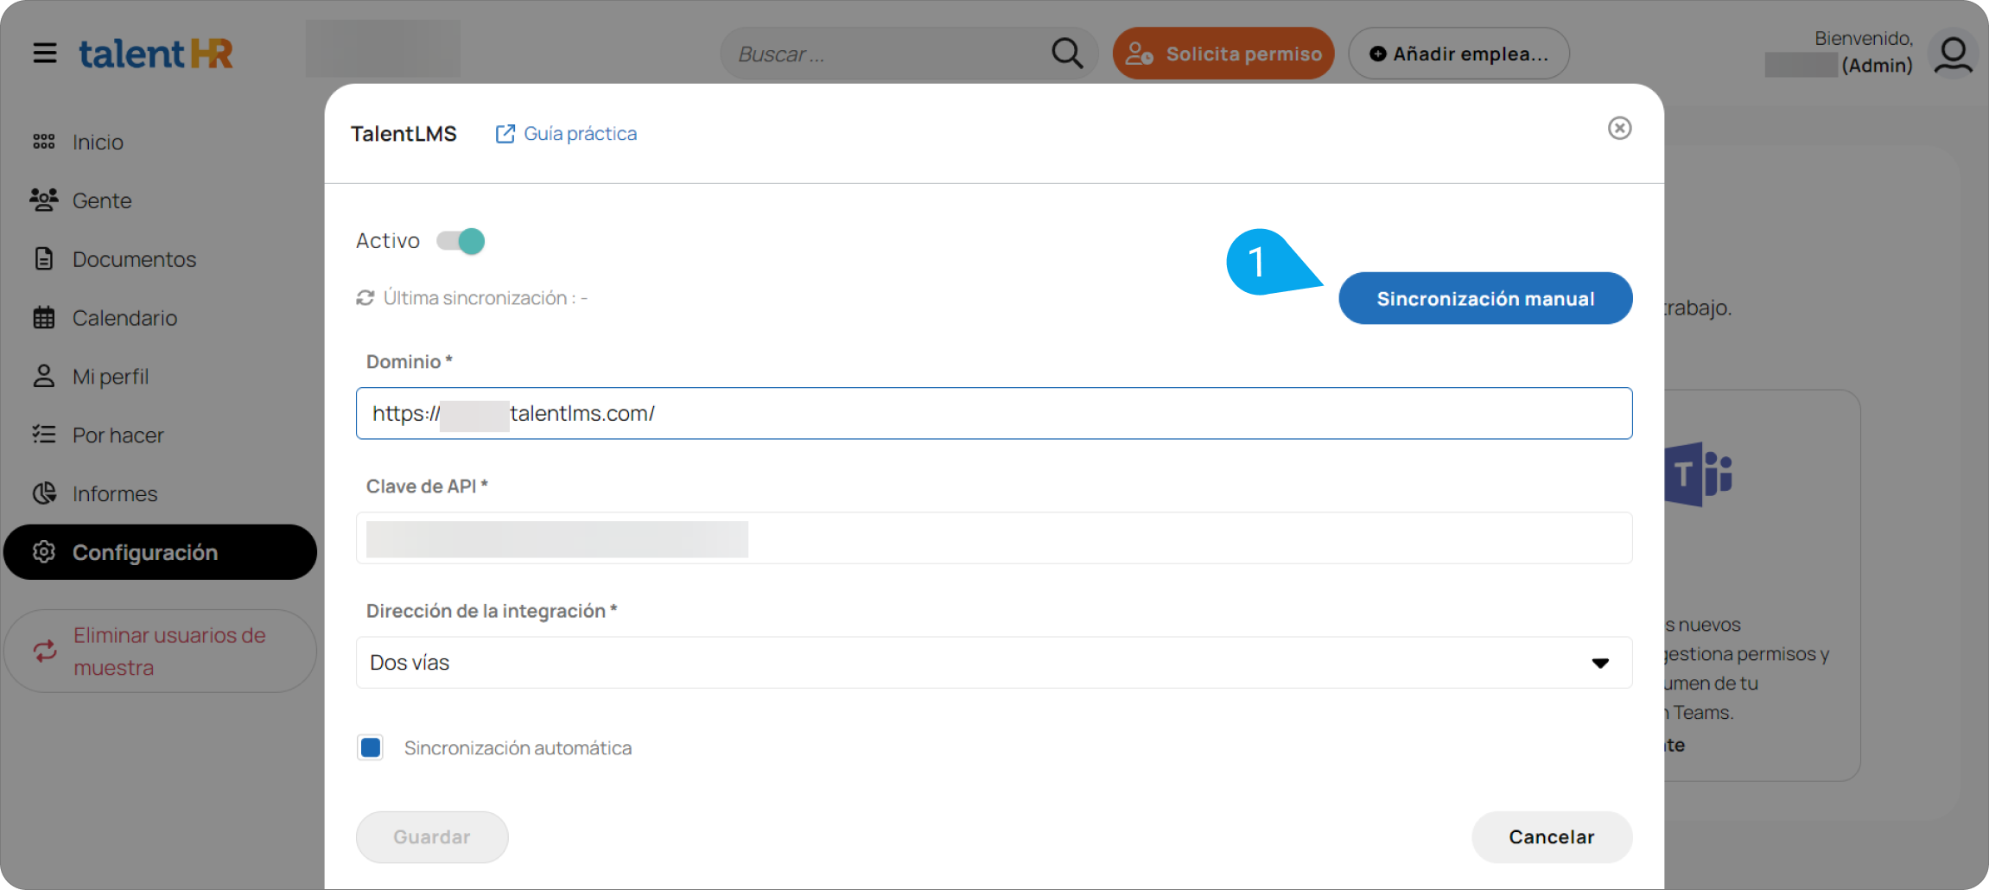This screenshot has height=890, width=1989.
Task: Open the user avatar icon
Action: pos(1953,54)
